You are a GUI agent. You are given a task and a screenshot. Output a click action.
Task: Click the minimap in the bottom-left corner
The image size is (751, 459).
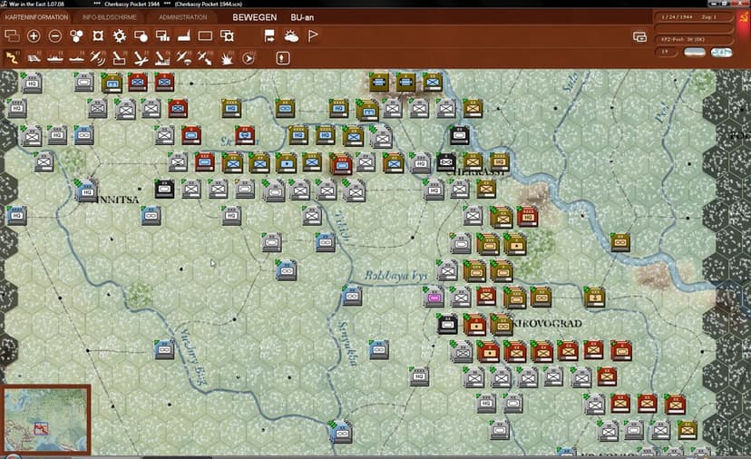pos(46,420)
